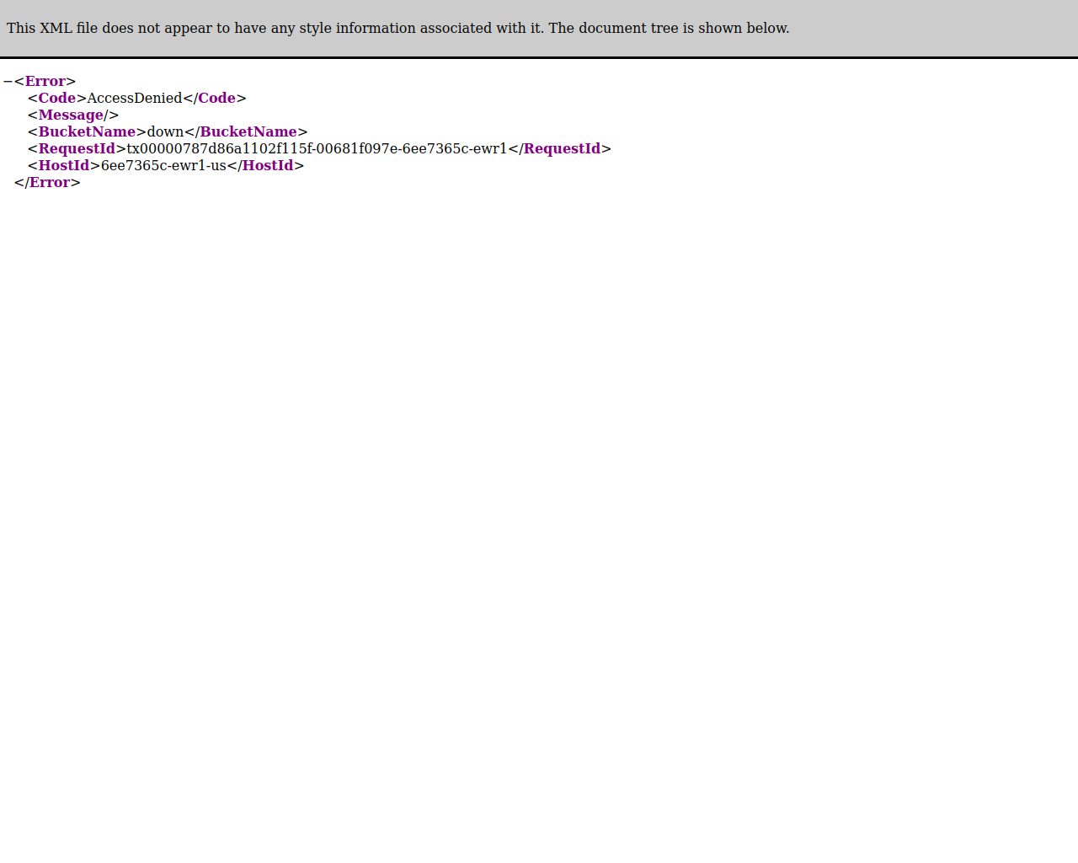This screenshot has width=1078, height=863.
Task: Click the empty Message element
Action: point(73,115)
